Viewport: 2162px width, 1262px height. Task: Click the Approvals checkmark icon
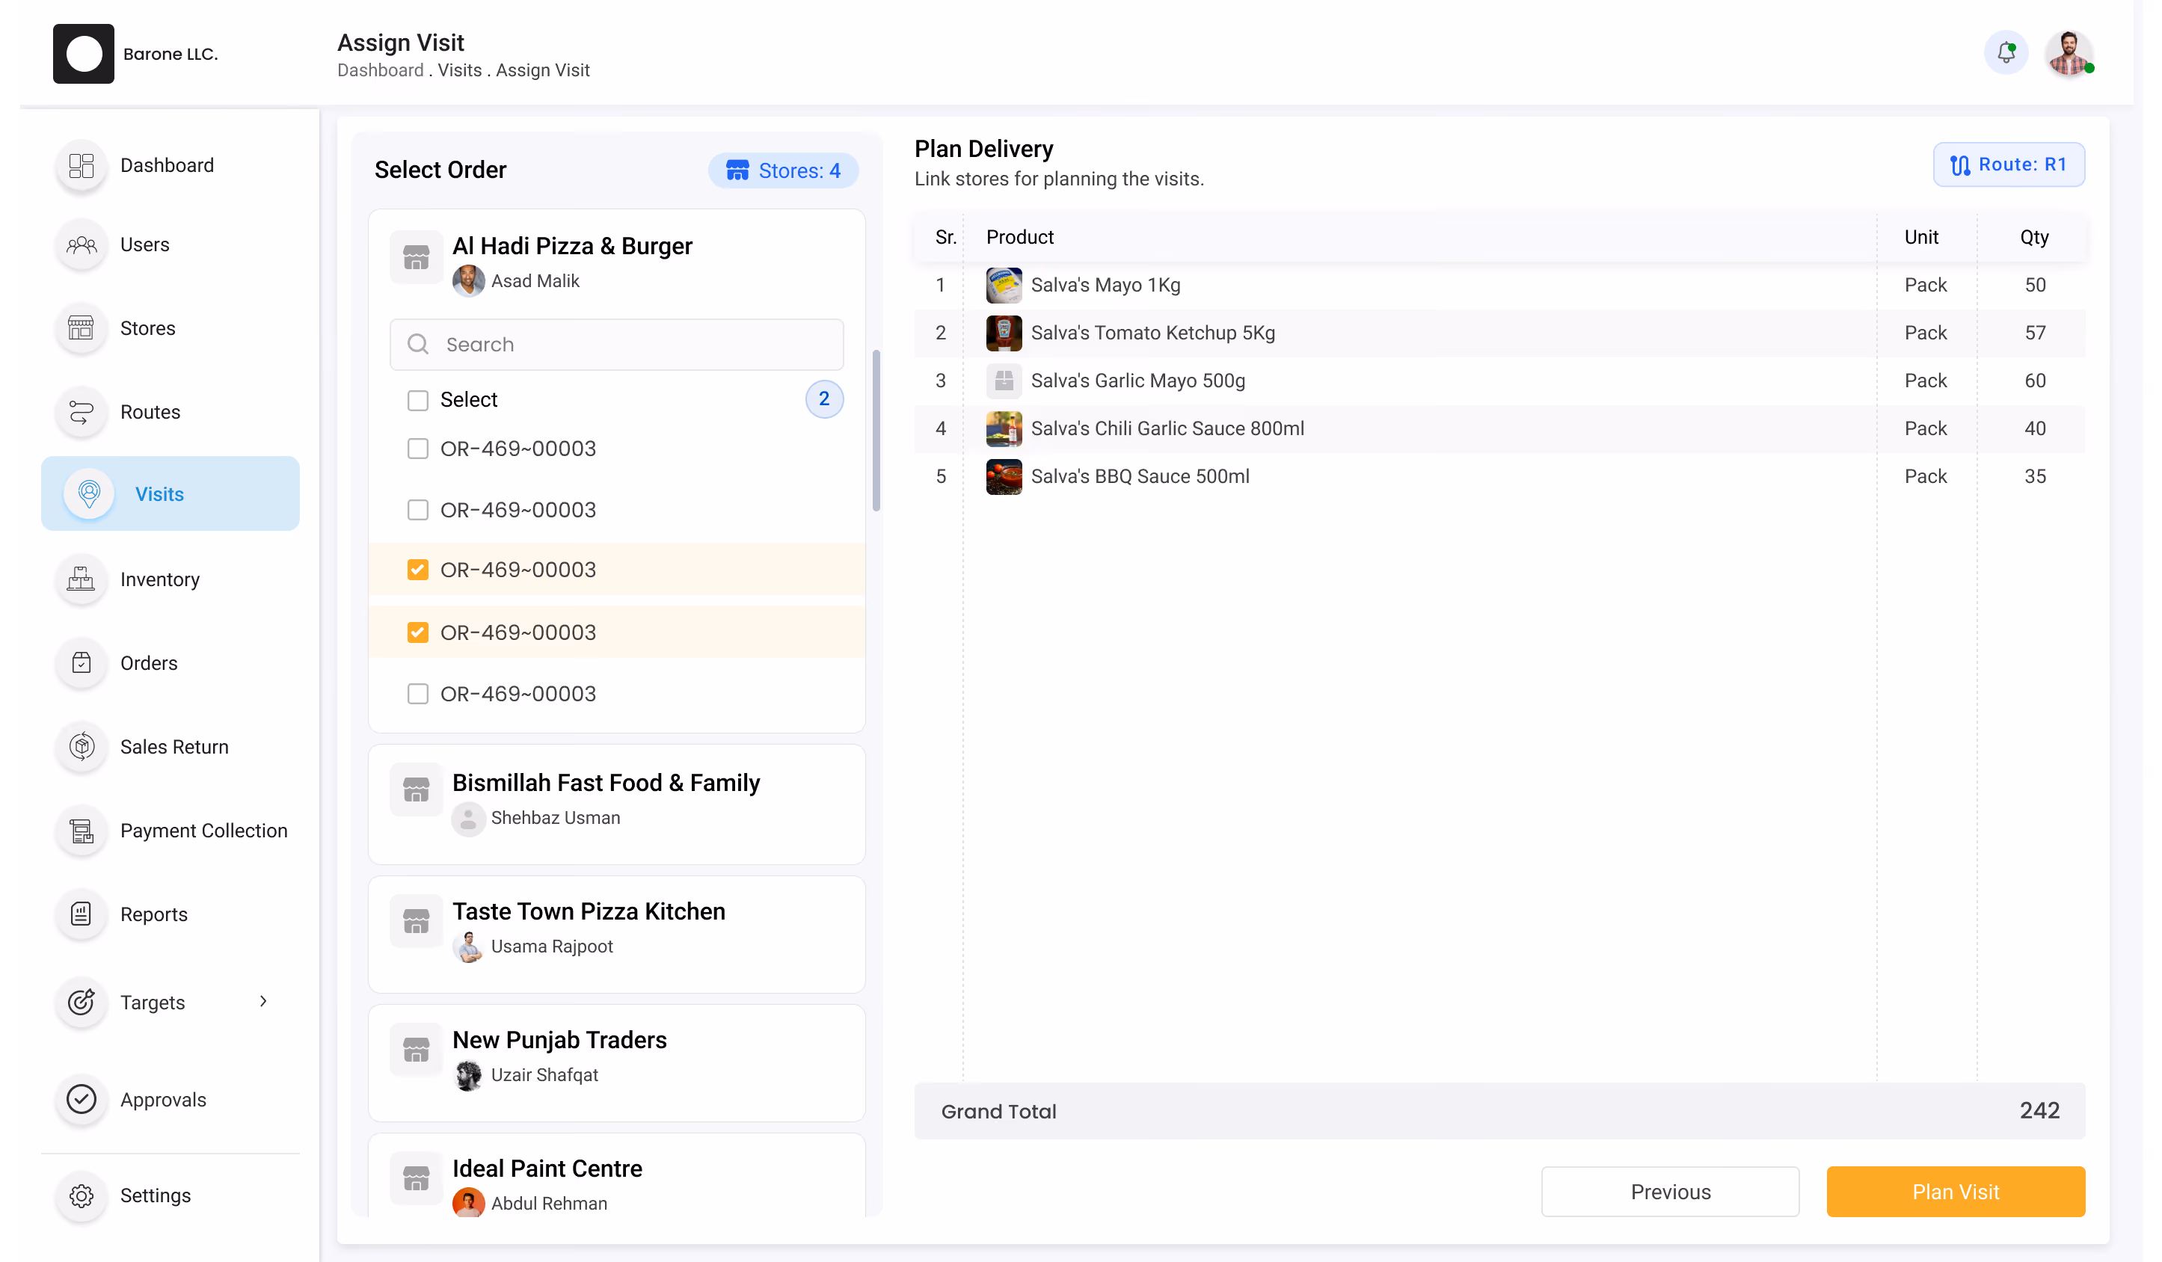click(x=82, y=1100)
